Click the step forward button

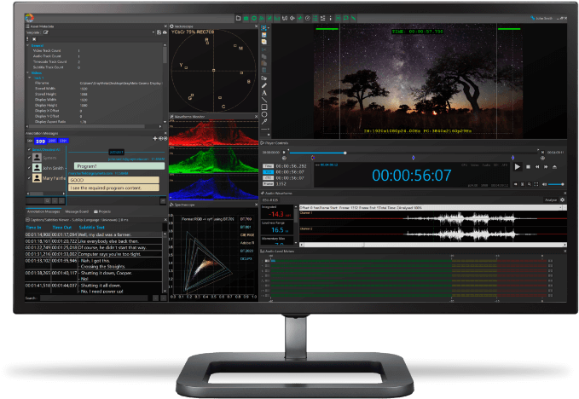pos(546,167)
